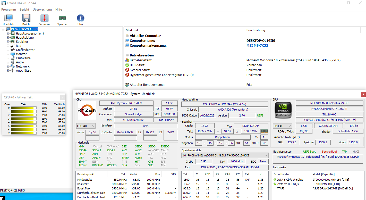Image resolution: width=366 pixels, height=200 pixels.
Task: Click core 7 clock bar
Action: click(x=24, y=133)
